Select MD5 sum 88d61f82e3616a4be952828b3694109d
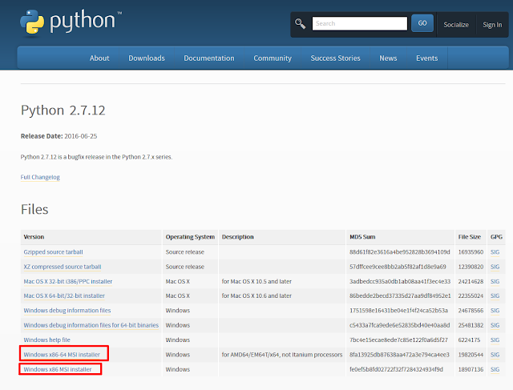Screen dimensions: 513x390 [399, 252]
